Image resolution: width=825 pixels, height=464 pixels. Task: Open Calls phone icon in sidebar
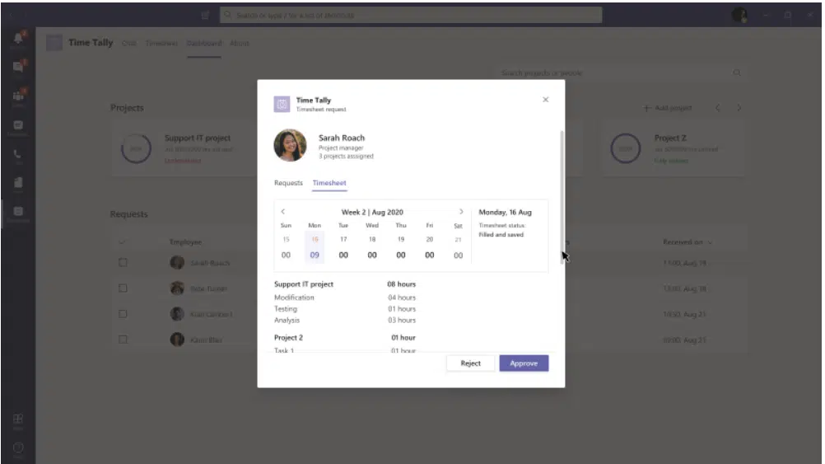[18, 154]
